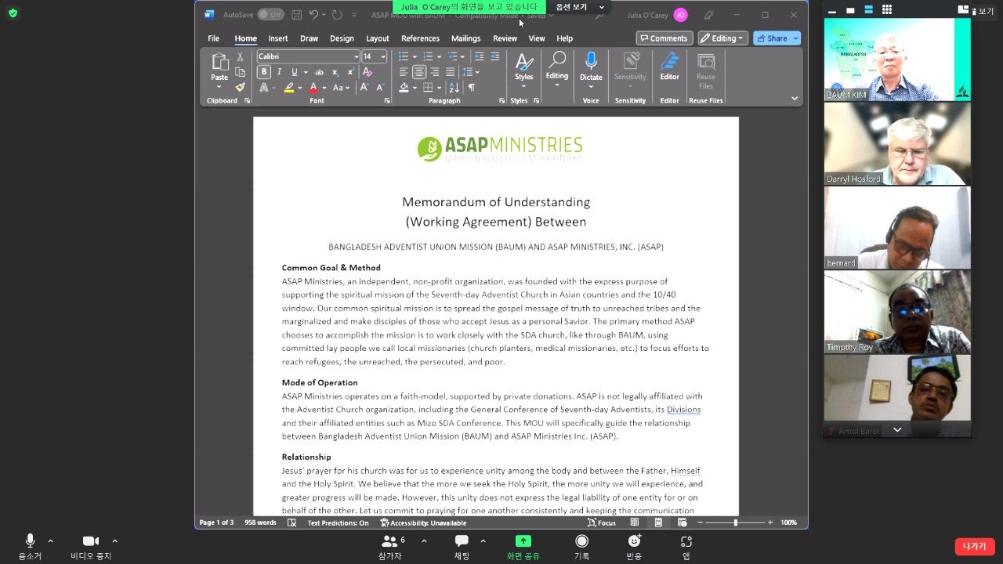This screenshot has height=564, width=1003.
Task: Apply superscript formatting
Action: coord(350,72)
